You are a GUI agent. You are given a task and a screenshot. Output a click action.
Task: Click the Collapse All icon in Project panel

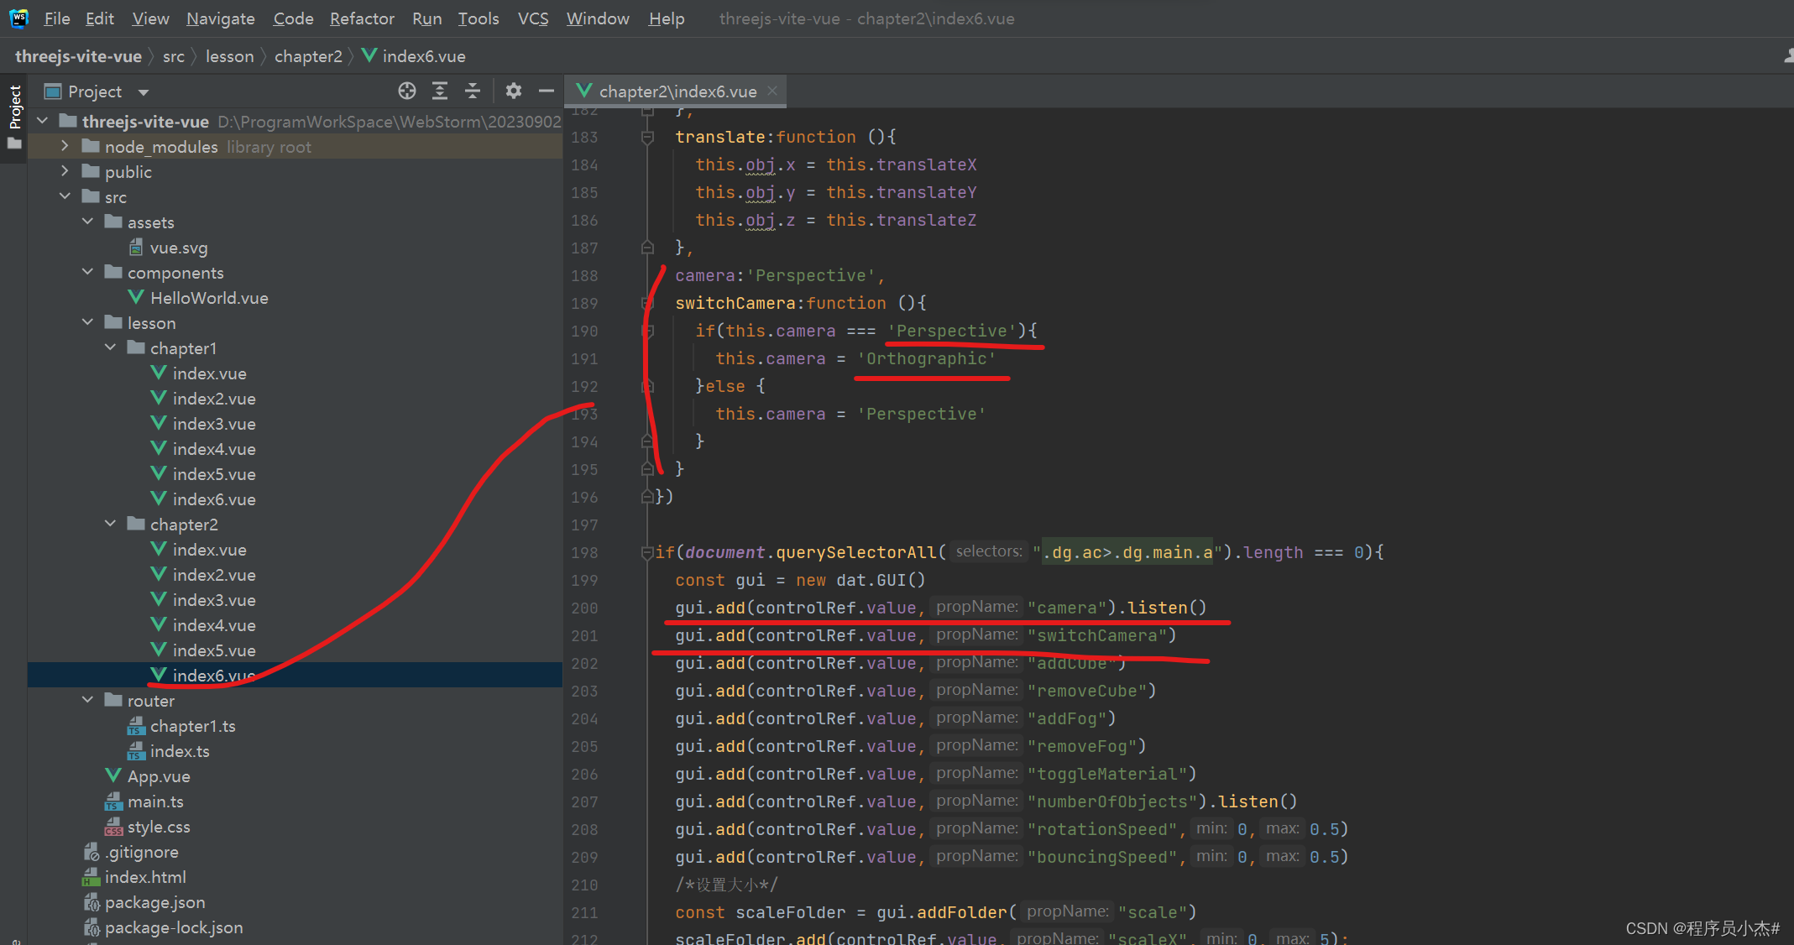click(473, 91)
